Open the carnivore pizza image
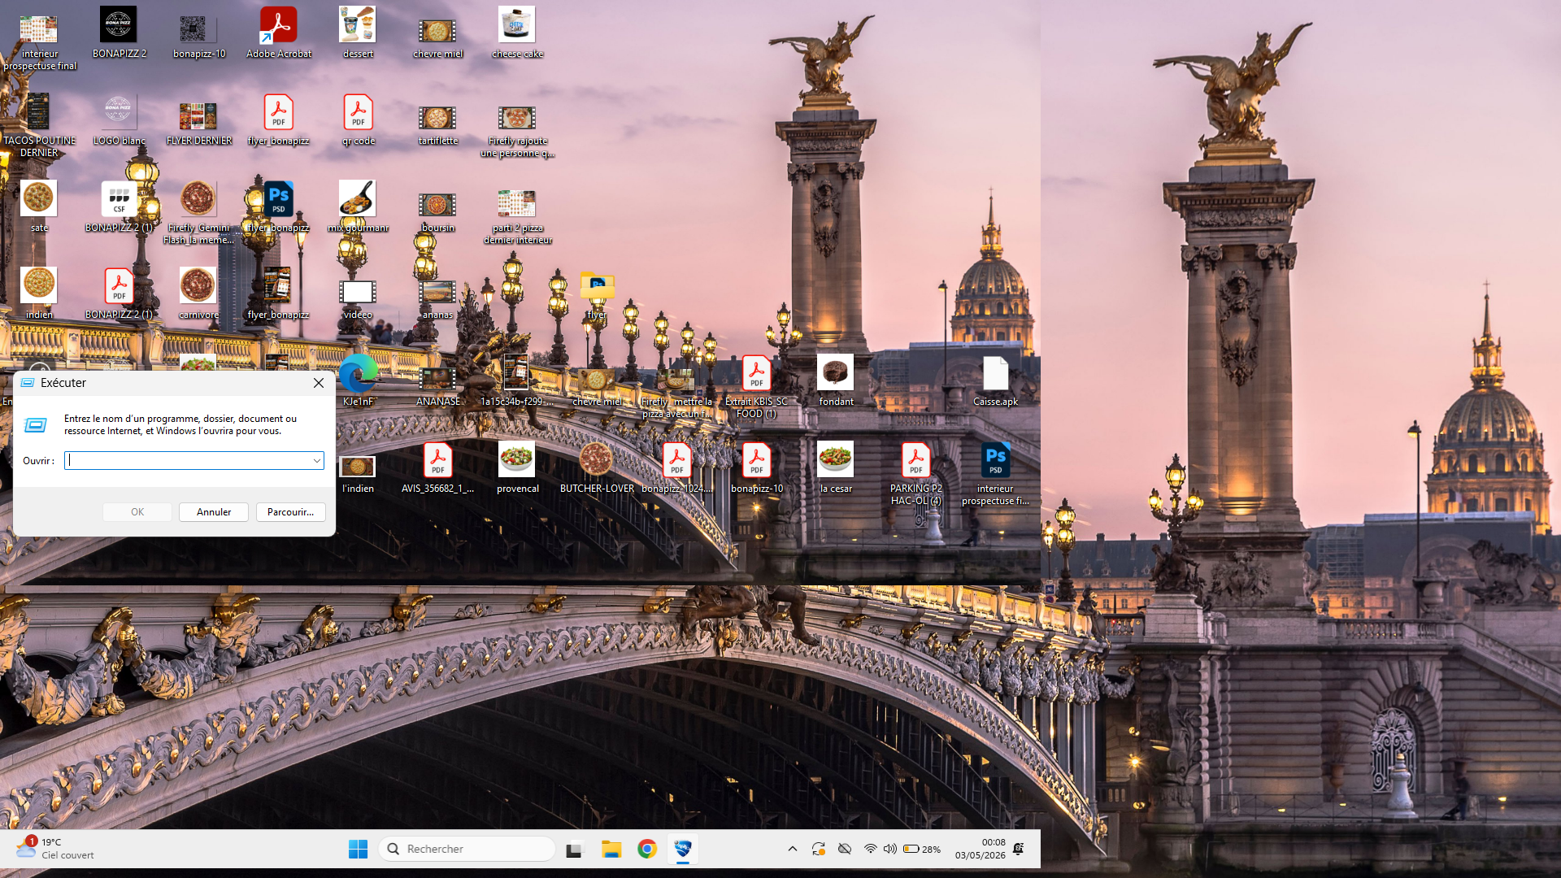Image resolution: width=1561 pixels, height=878 pixels. [x=198, y=293]
